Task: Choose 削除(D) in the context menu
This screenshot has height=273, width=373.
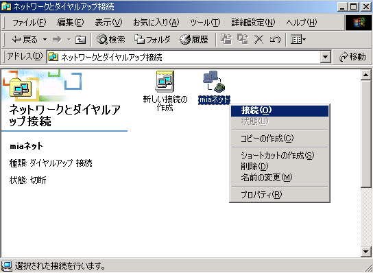Action: point(280,167)
